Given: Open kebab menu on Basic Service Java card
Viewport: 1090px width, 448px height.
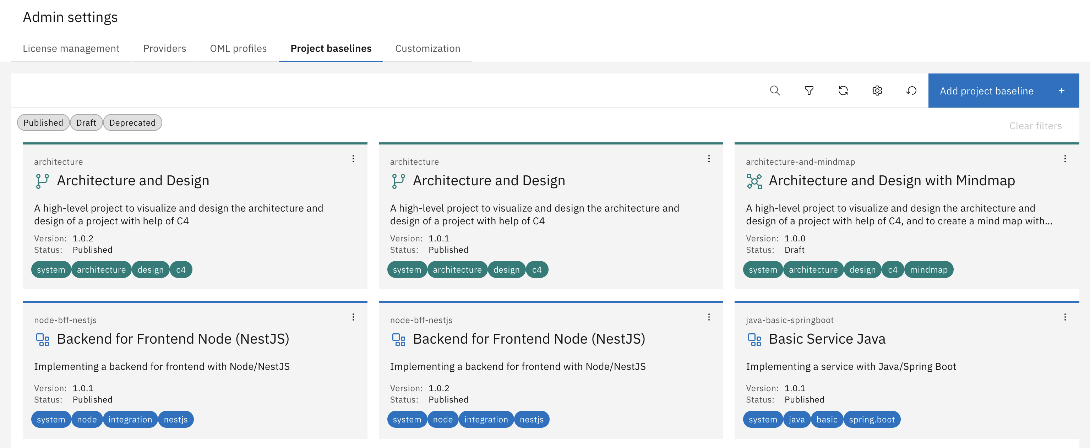Looking at the screenshot, I should (x=1064, y=317).
